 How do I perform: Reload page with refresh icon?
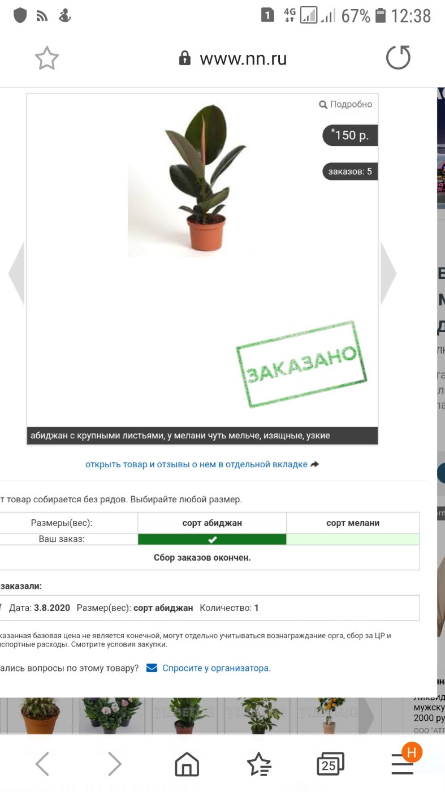coord(398,58)
